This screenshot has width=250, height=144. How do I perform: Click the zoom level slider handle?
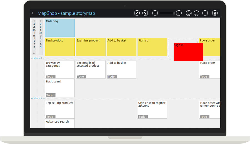pos(174,13)
